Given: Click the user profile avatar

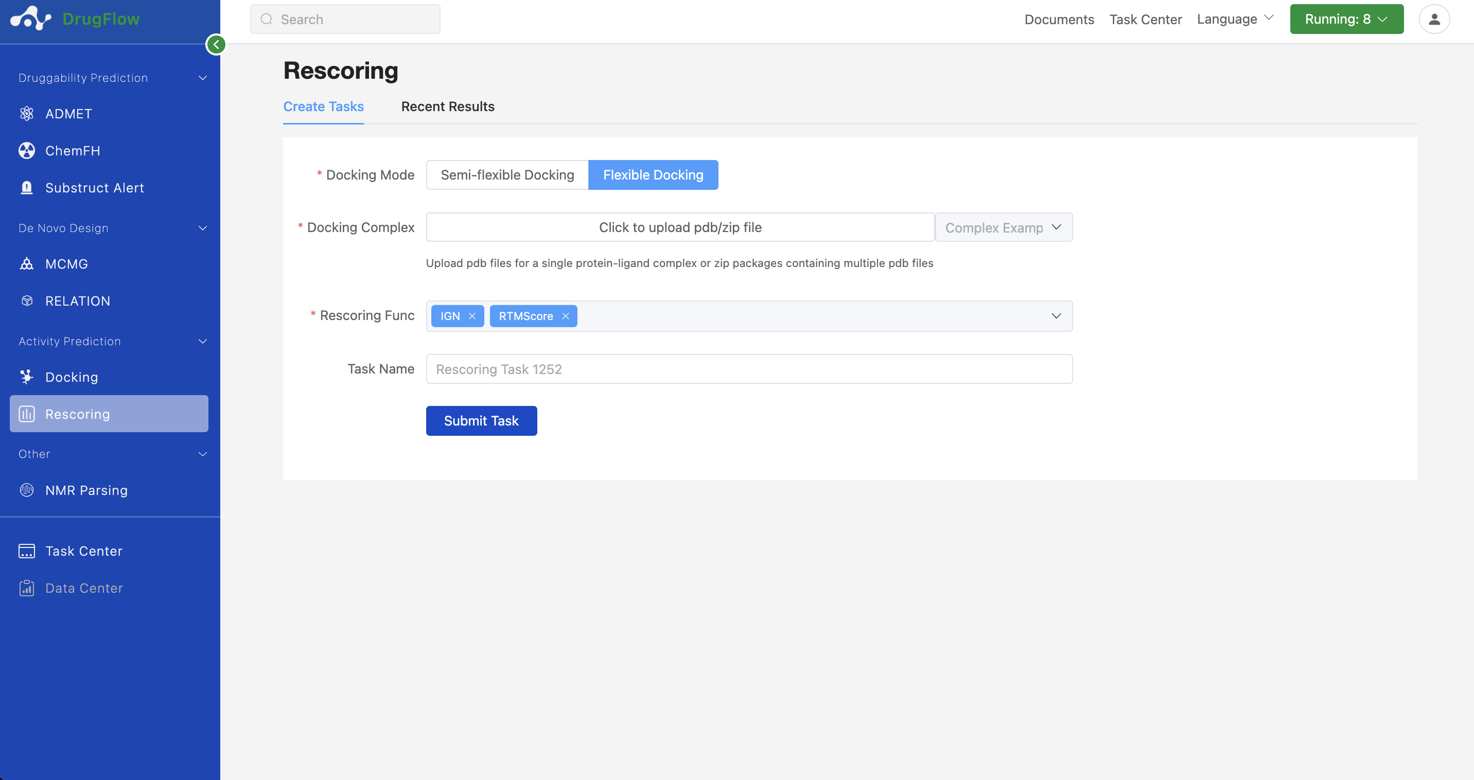Looking at the screenshot, I should (1434, 19).
